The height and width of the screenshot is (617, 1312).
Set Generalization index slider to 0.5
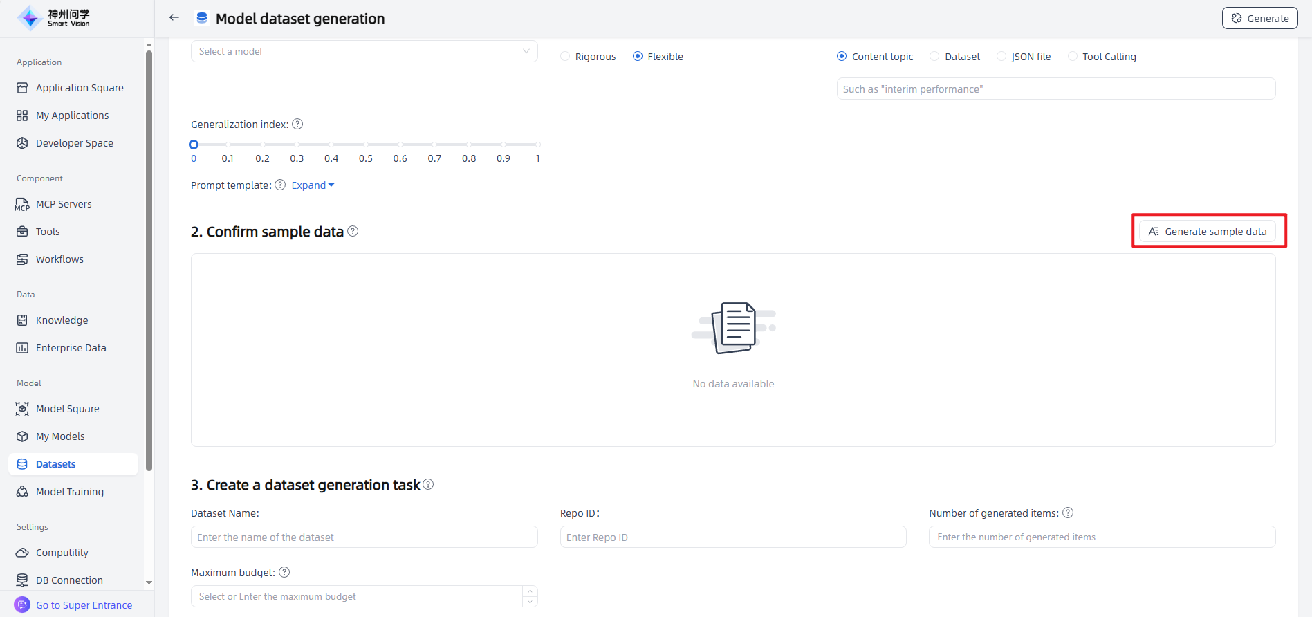coord(366,145)
